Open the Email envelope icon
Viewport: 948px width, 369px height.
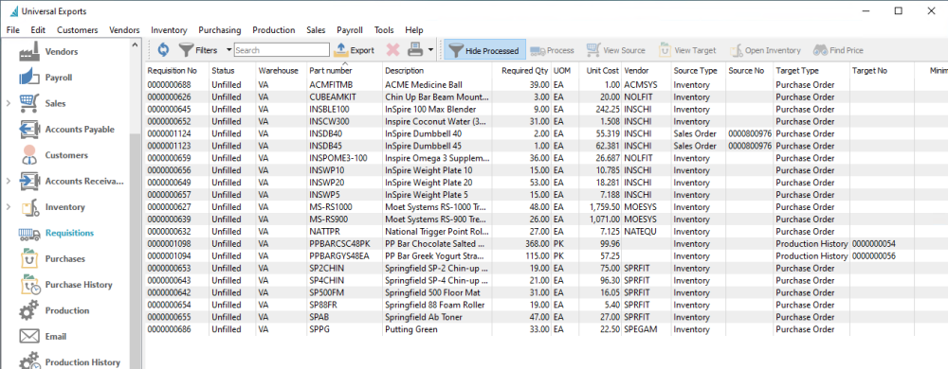pos(29,337)
